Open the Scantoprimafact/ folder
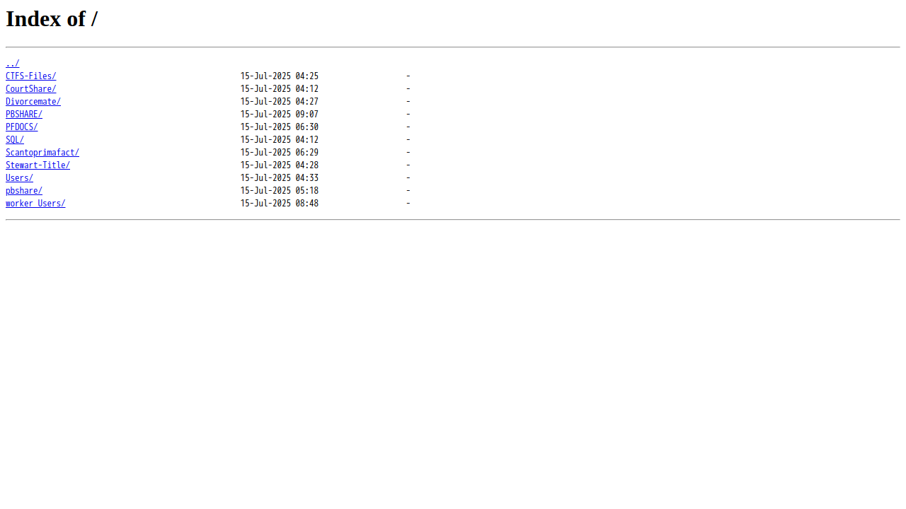The height and width of the screenshot is (509, 906). [42, 153]
